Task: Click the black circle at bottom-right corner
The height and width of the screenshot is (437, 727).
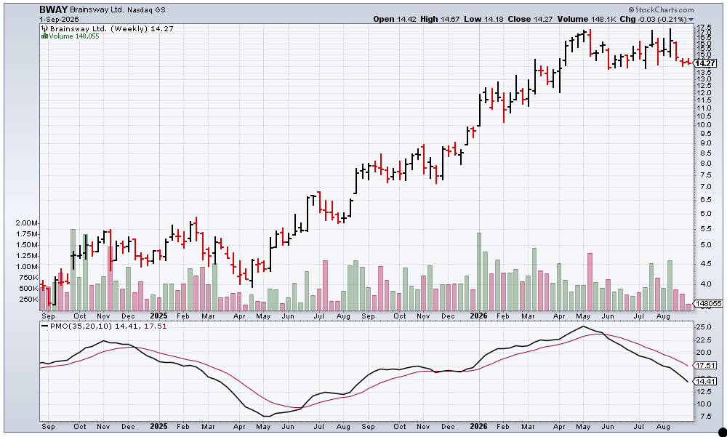Action: coord(723,433)
